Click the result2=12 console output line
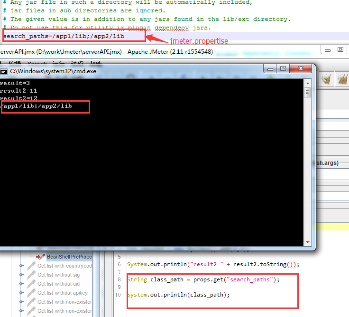The image size is (349, 317). pos(18,98)
